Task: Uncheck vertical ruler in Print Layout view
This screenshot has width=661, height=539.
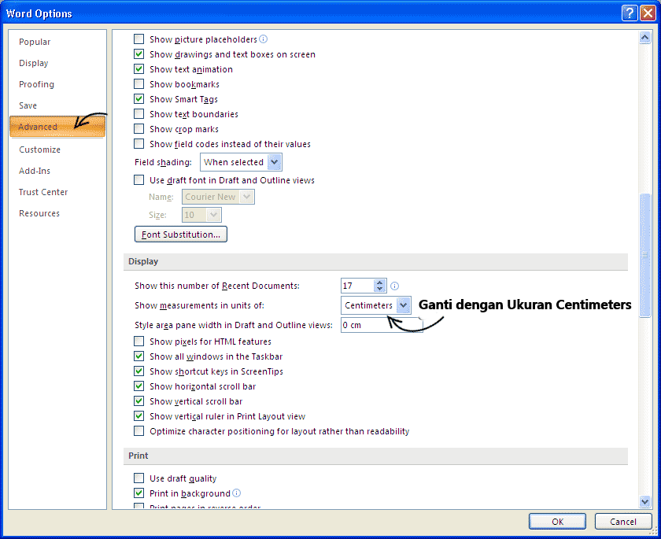Action: pos(138,416)
